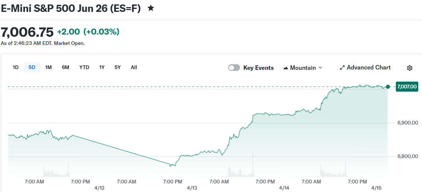Image resolution: width=422 pixels, height=192 pixels.
Task: Select the 1D range tab
Action: 16,67
